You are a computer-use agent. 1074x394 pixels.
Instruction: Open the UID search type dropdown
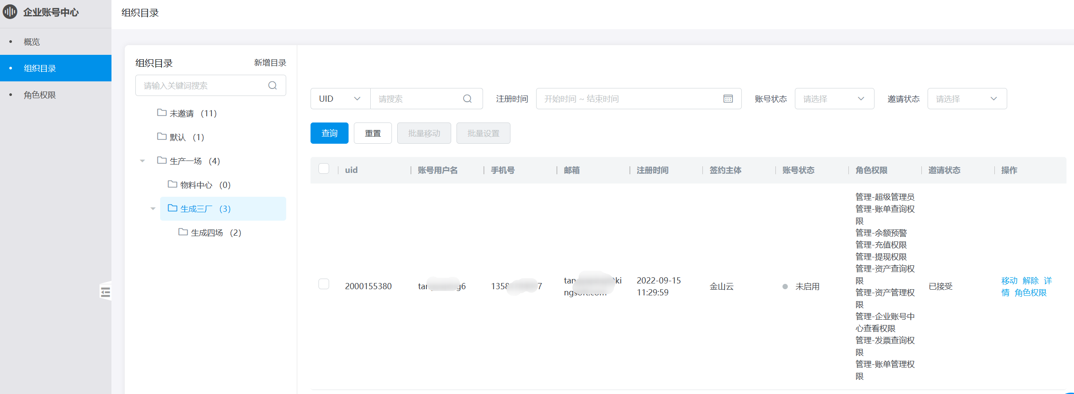coord(340,99)
